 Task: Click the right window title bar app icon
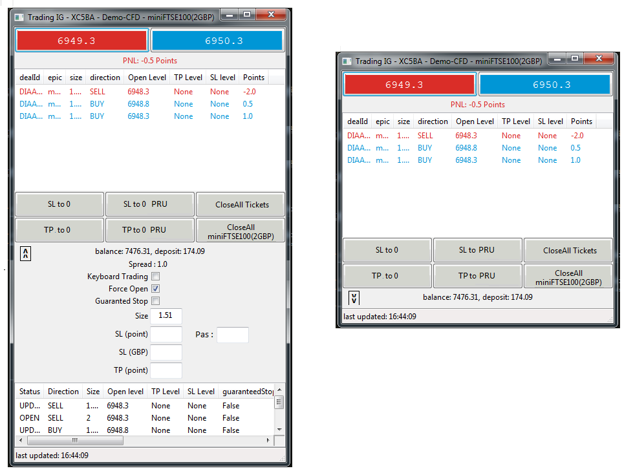click(x=347, y=61)
